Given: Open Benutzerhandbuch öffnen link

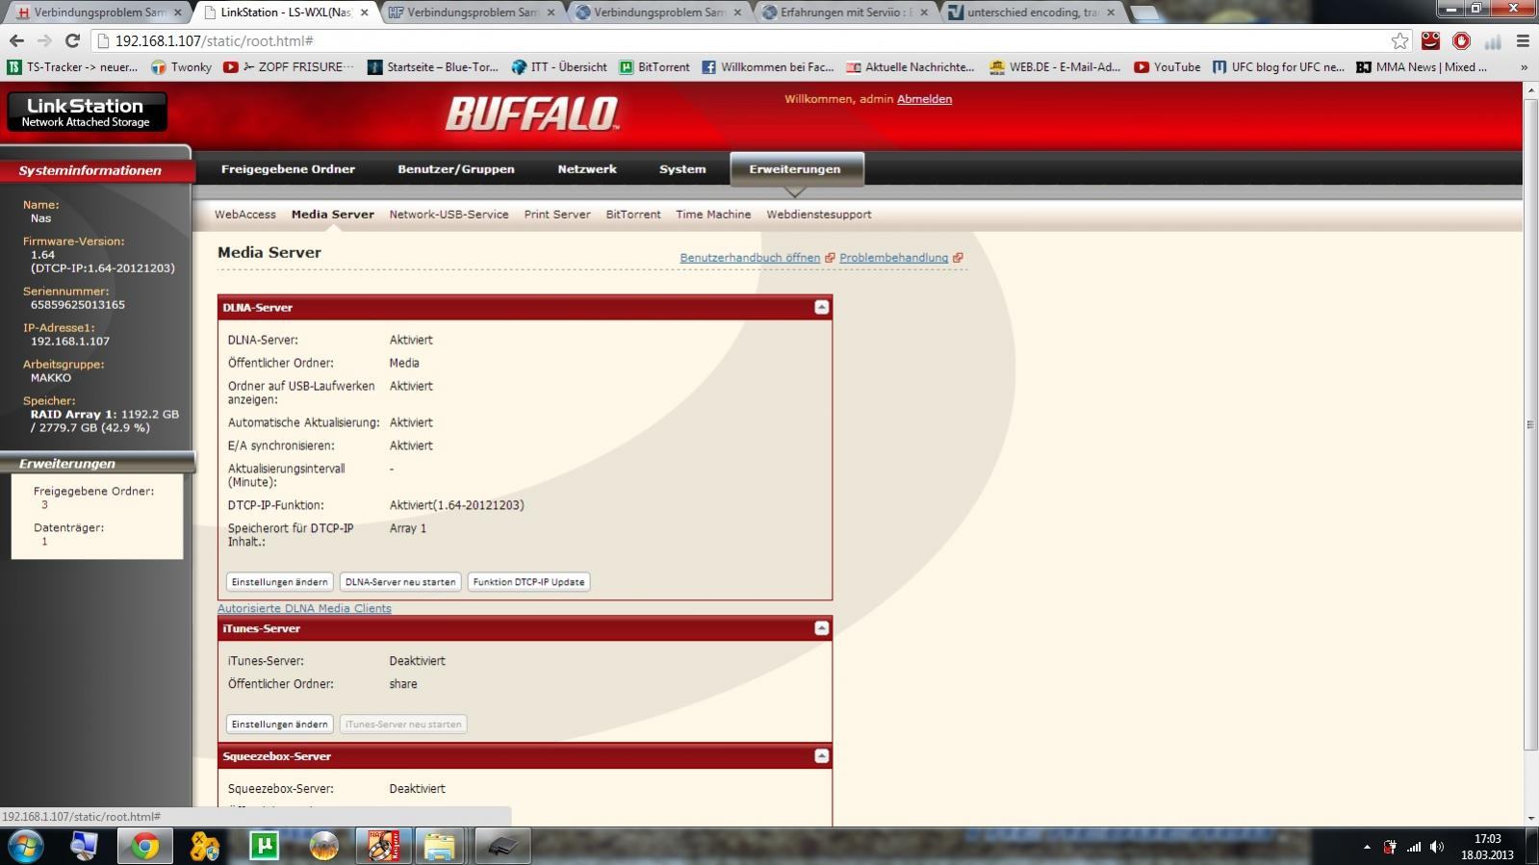Looking at the screenshot, I should click(750, 258).
